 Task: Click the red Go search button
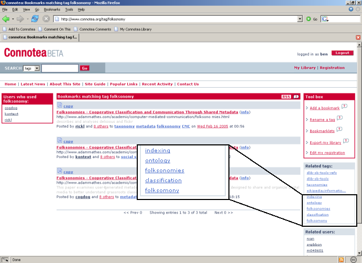[x=84, y=68]
